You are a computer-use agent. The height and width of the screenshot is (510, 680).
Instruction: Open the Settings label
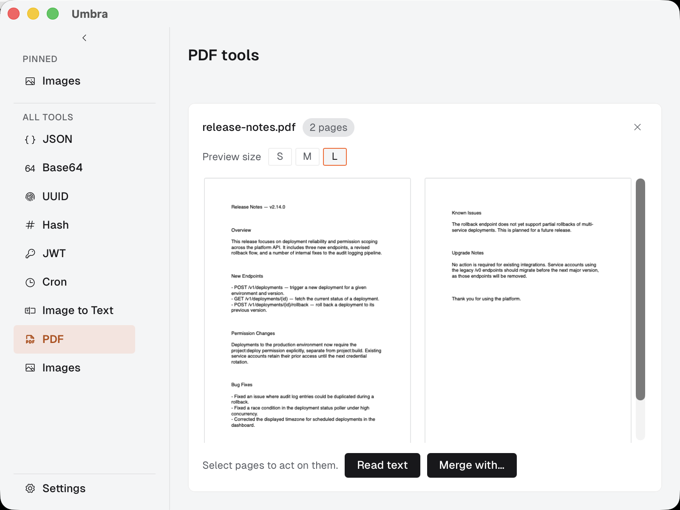pyautogui.click(x=64, y=488)
